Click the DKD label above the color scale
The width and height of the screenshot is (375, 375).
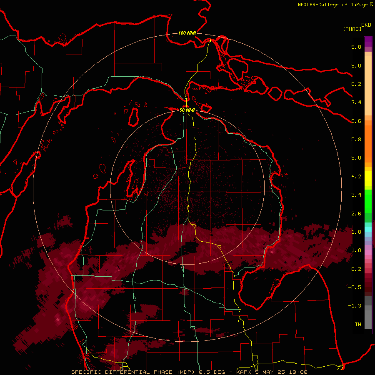point(366,25)
